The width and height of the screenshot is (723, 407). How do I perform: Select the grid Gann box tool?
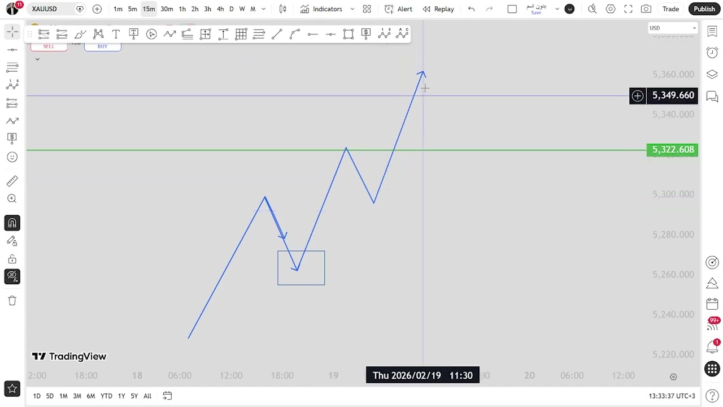tap(241, 34)
